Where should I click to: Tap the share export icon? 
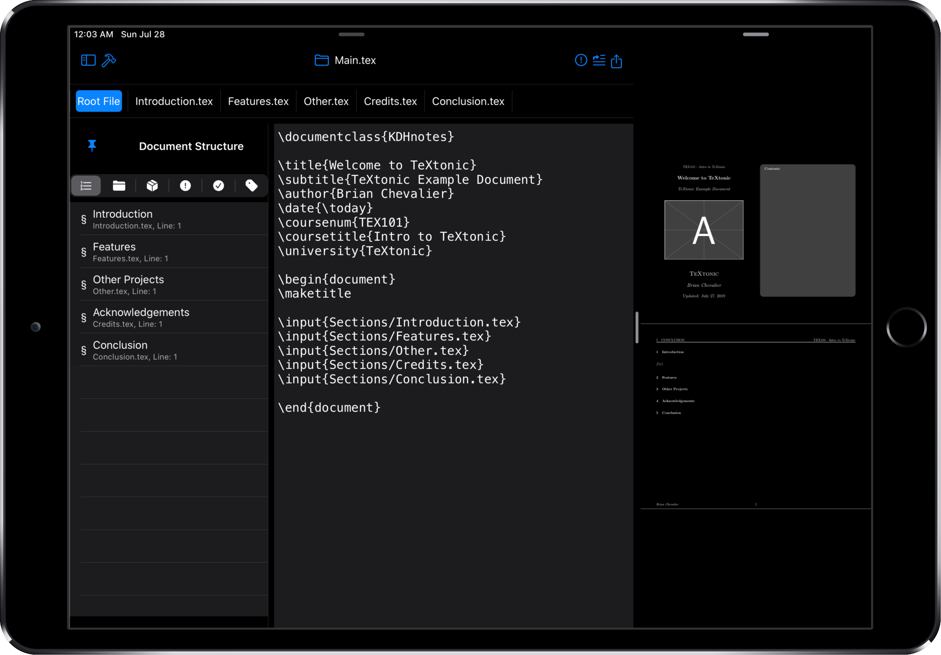616,61
